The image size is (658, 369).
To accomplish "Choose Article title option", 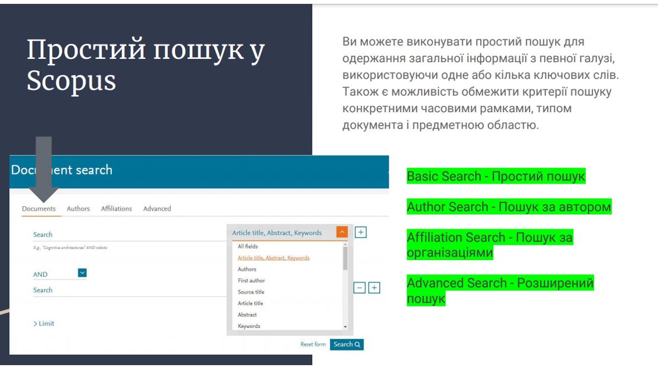I will 251,303.
